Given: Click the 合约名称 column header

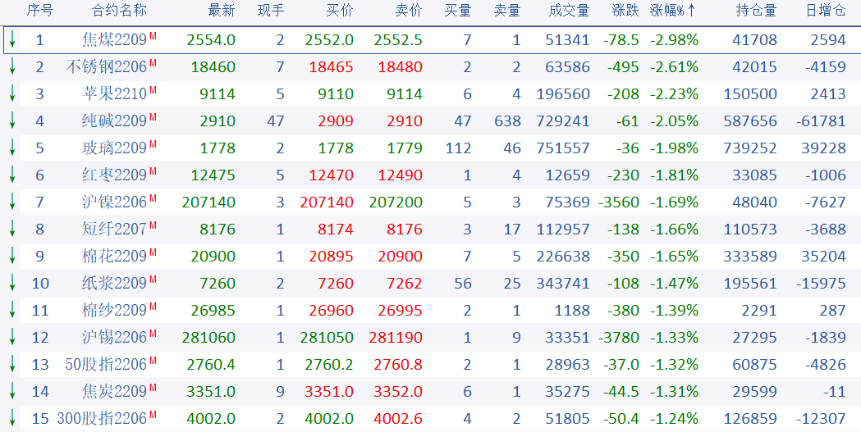Looking at the screenshot, I should (119, 11).
